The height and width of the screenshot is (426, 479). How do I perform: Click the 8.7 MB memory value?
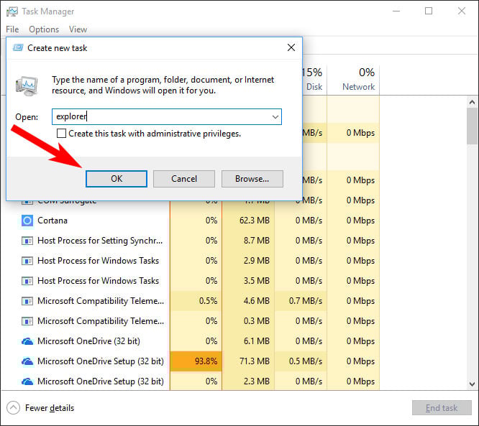pyautogui.click(x=257, y=241)
